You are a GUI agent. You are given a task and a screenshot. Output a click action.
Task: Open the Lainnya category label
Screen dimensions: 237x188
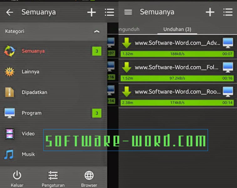[30, 72]
